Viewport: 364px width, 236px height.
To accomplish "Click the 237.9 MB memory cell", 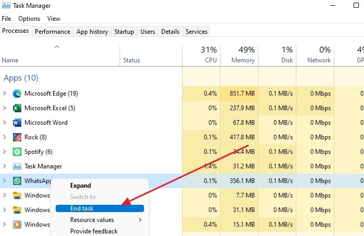I will coord(239,108).
